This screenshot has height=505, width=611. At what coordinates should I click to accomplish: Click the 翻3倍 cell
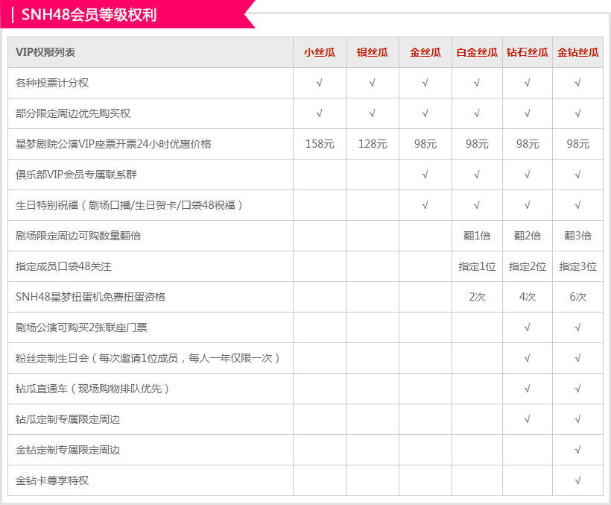pos(578,236)
